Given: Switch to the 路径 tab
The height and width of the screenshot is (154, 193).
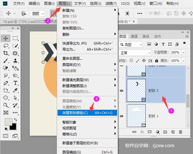Looking at the screenshot, I should (x=146, y=37).
